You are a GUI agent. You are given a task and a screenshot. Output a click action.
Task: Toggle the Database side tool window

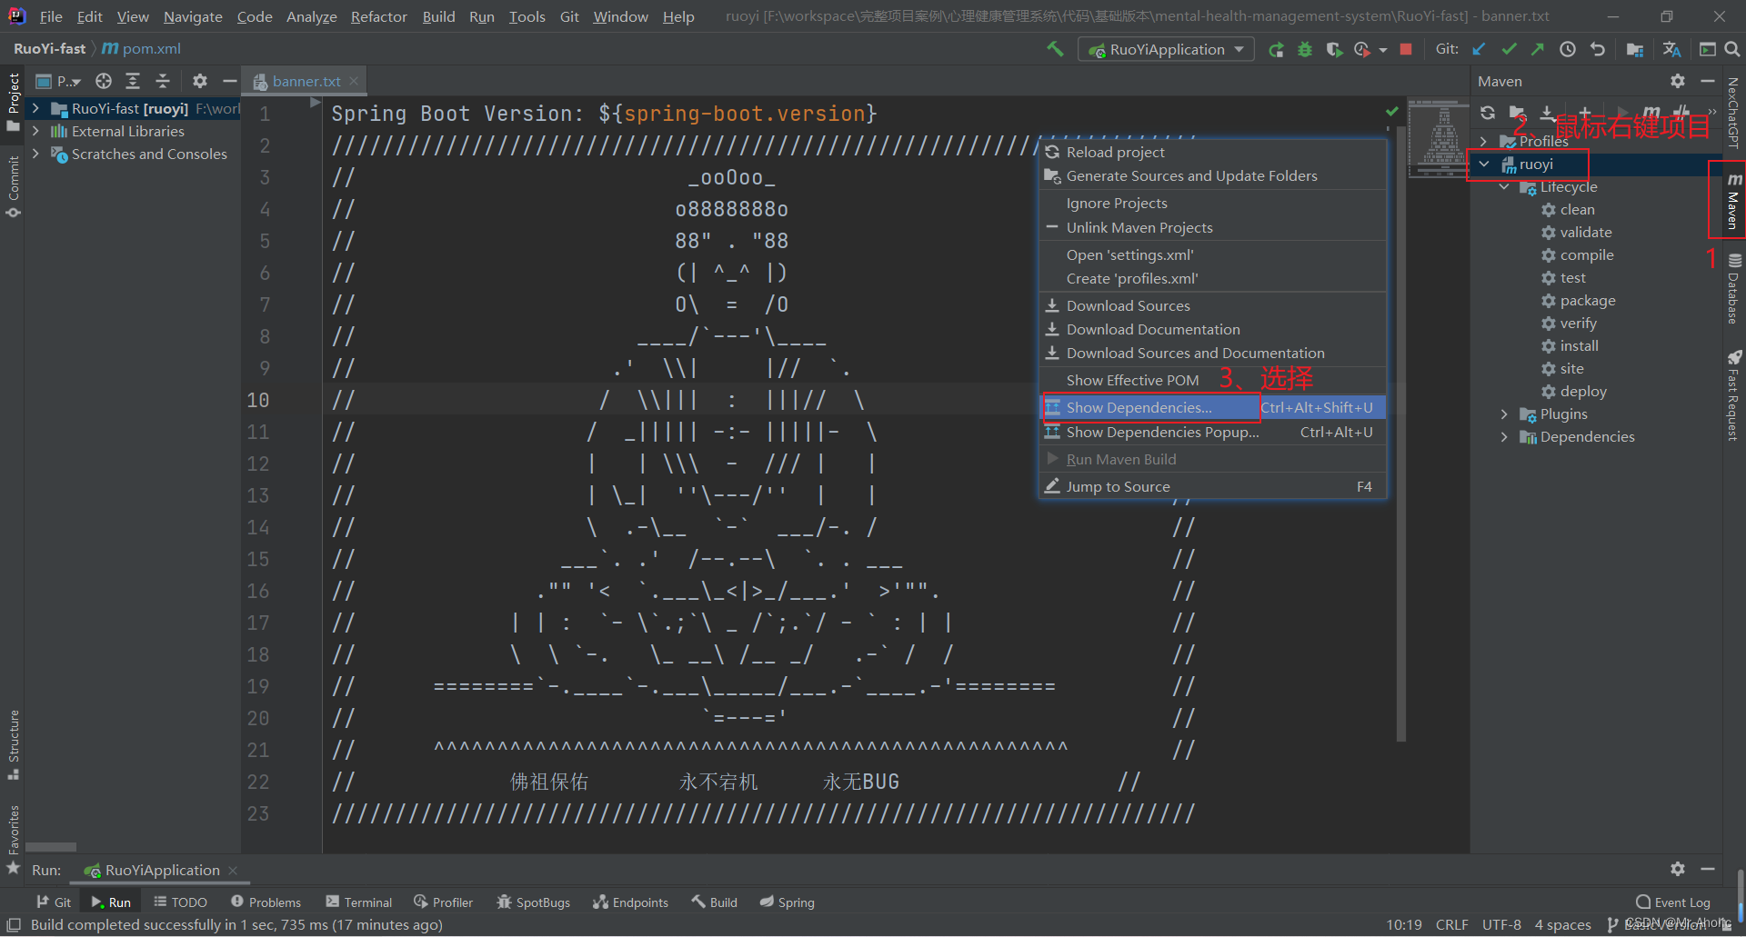[x=1734, y=290]
